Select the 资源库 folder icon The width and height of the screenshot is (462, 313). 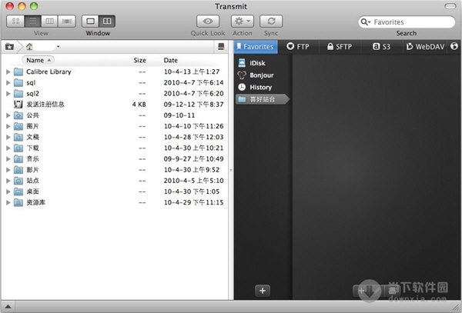coord(18,202)
